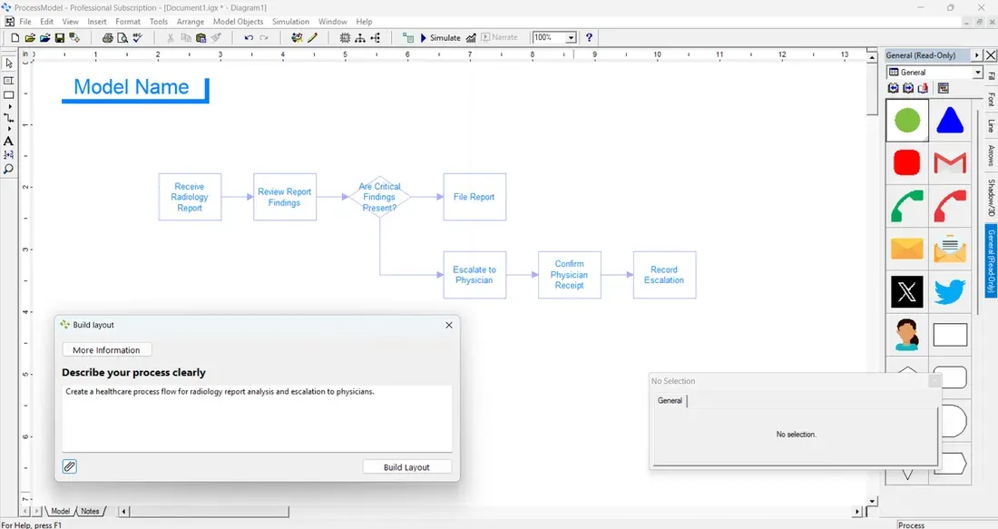Open the Simulation menu
The image size is (998, 529).
coord(291,22)
